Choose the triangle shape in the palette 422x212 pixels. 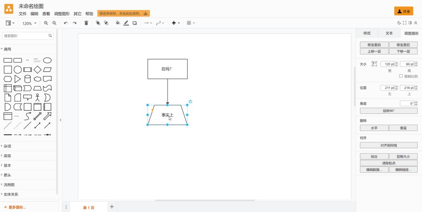tap(18, 79)
